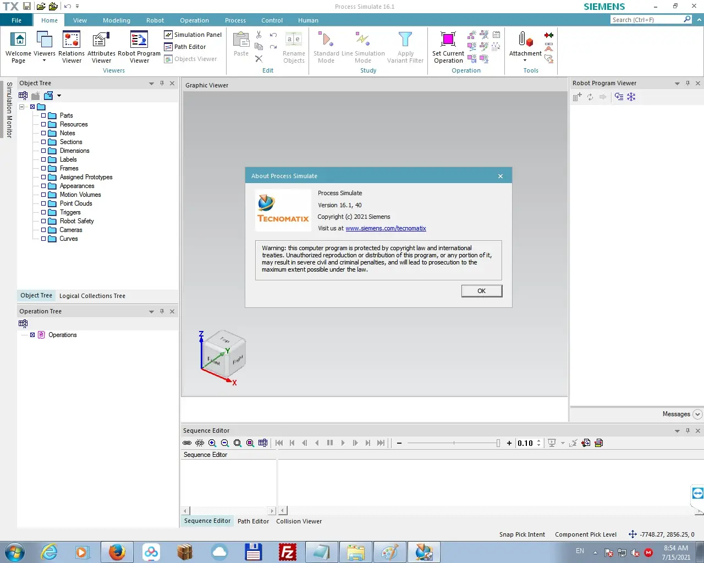Screen dimensions: 704x563
Task: Switch to the Process ribbon tab
Action: coord(235,20)
